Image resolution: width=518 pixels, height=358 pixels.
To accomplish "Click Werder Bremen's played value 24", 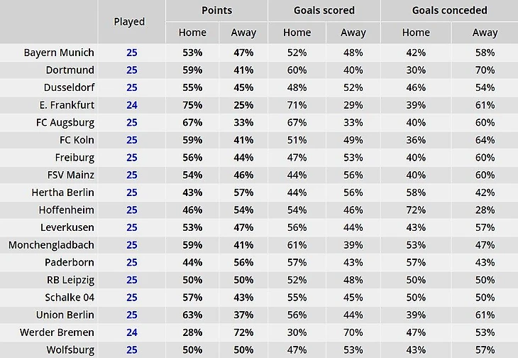I will click(131, 332).
